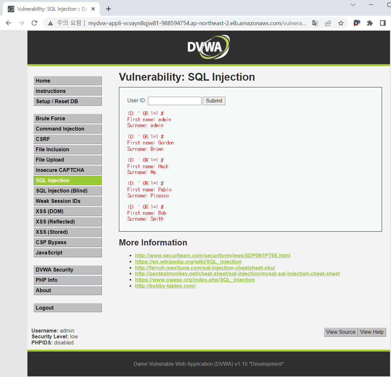Go back with the browser back arrow

[x=9, y=23]
